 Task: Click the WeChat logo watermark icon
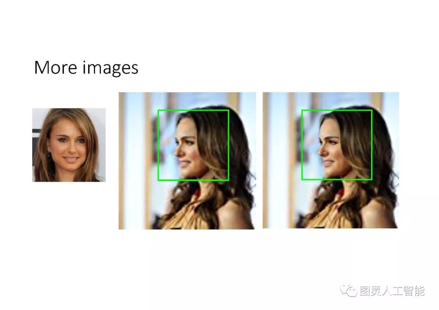coord(349,291)
